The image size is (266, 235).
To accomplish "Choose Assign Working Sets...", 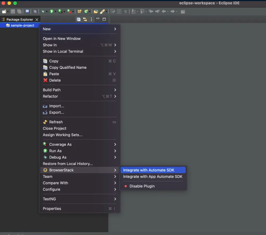I will [79, 135].
